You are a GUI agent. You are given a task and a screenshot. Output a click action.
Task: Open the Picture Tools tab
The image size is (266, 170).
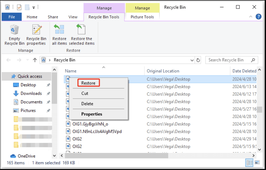click(142, 17)
